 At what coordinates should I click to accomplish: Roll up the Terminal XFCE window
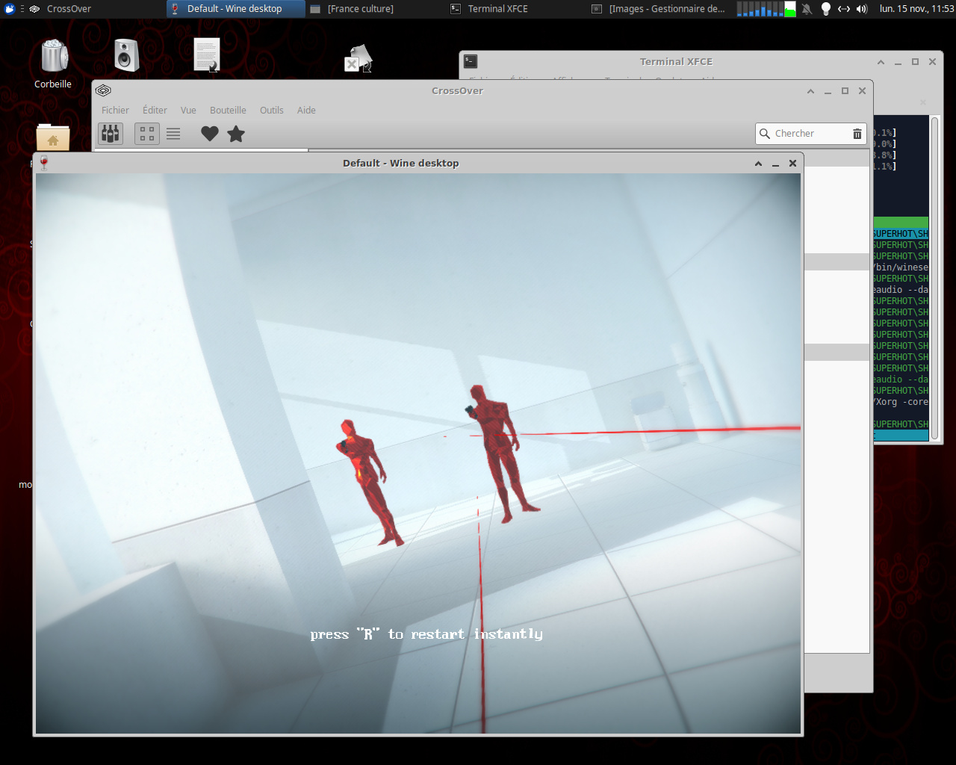click(x=881, y=62)
